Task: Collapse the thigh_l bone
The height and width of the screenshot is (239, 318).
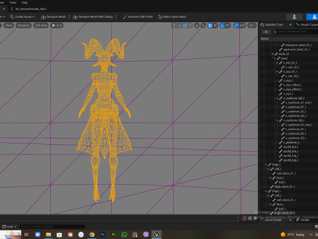Action: tap(266, 165)
